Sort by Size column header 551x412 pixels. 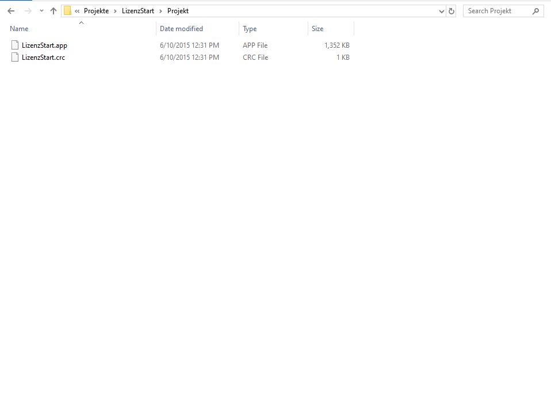[317, 29]
